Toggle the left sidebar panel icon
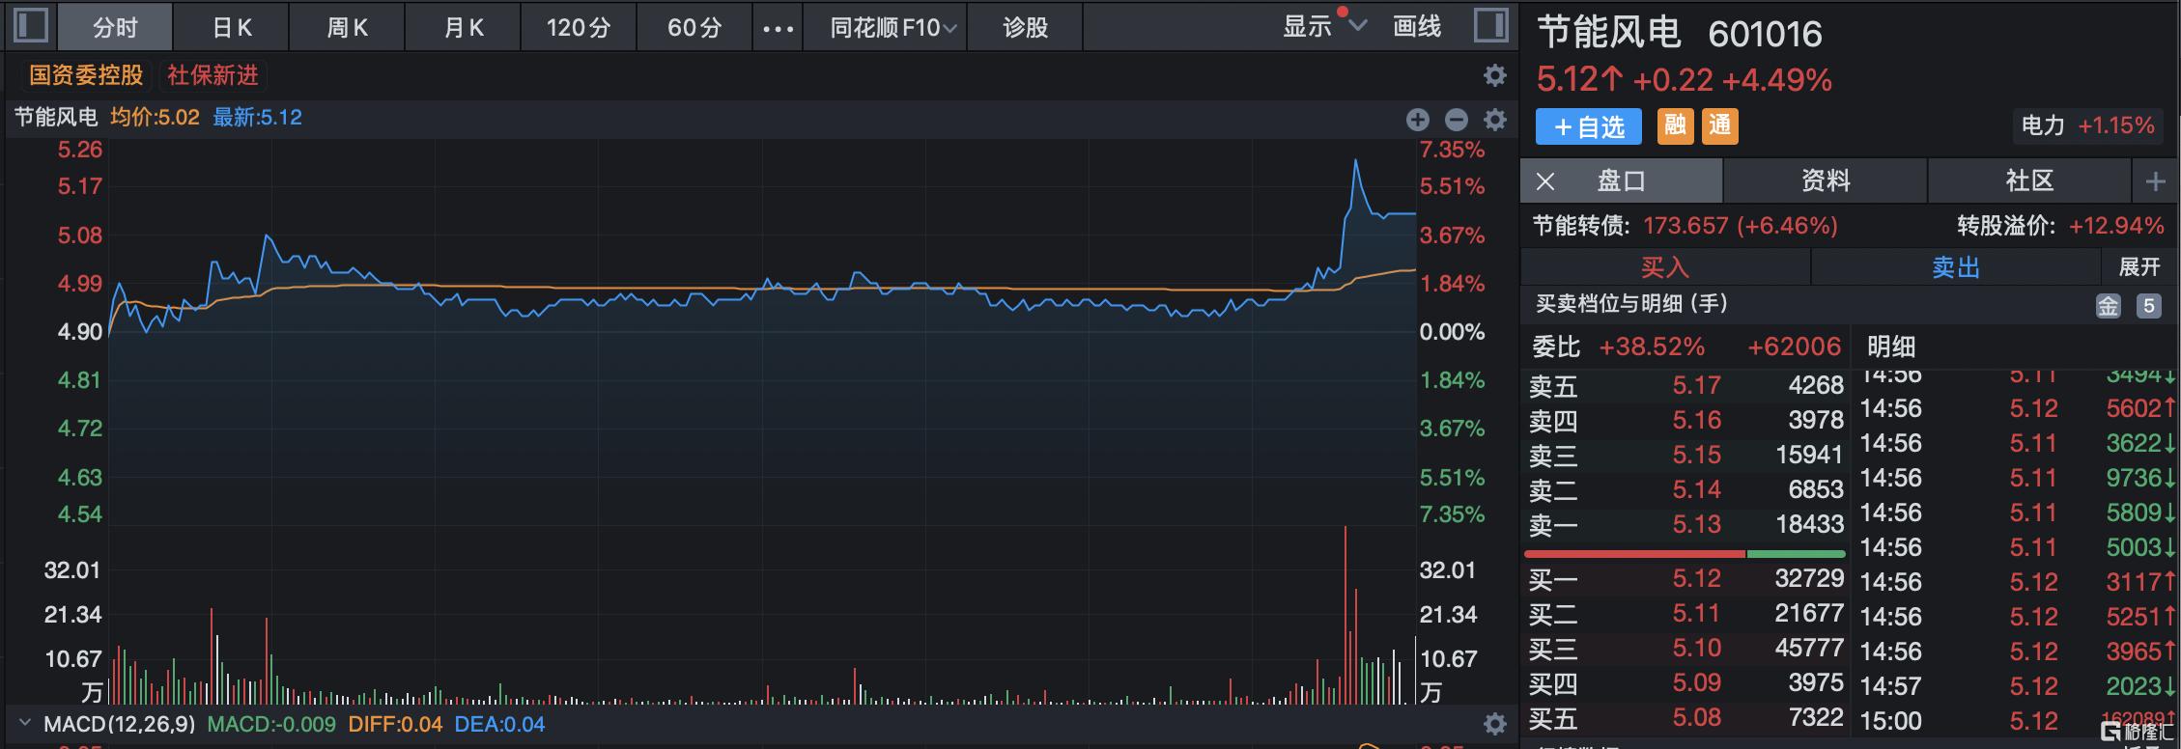The height and width of the screenshot is (749, 2181). [x=31, y=25]
